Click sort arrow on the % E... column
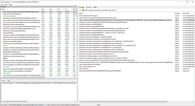Screen dimensions: 195x106 click(x=63, y=9)
